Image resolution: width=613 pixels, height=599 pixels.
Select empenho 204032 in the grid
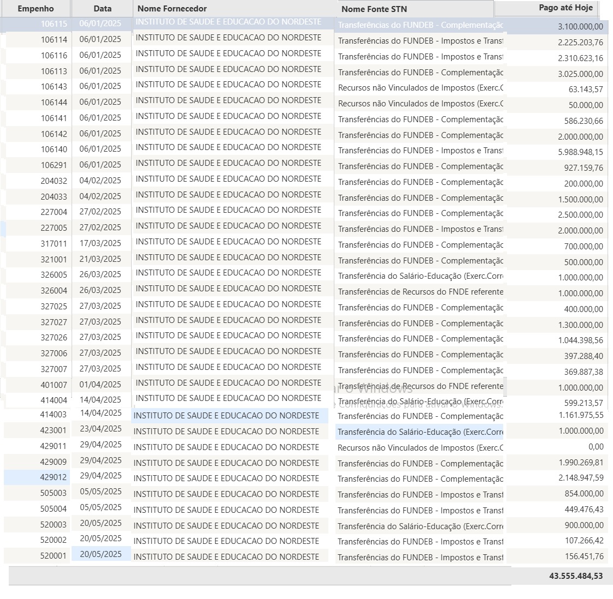pyautogui.click(x=54, y=181)
